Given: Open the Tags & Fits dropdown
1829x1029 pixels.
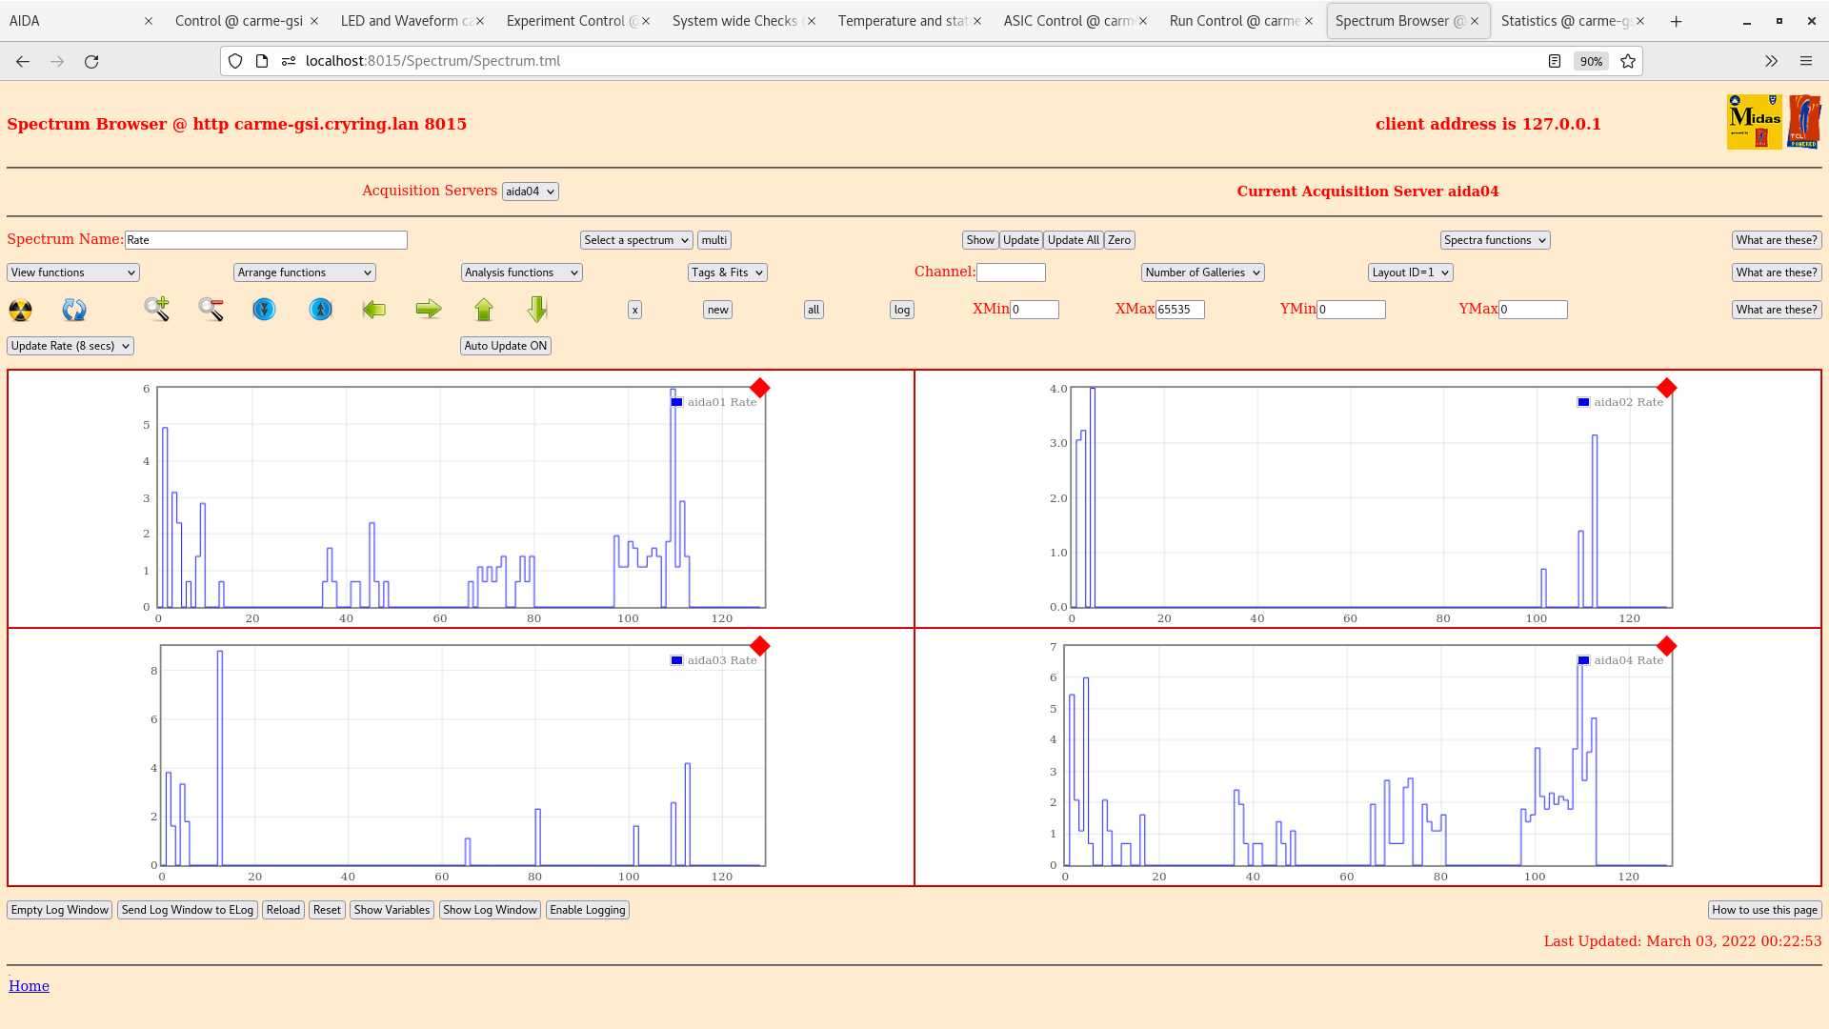Looking at the screenshot, I should [728, 272].
